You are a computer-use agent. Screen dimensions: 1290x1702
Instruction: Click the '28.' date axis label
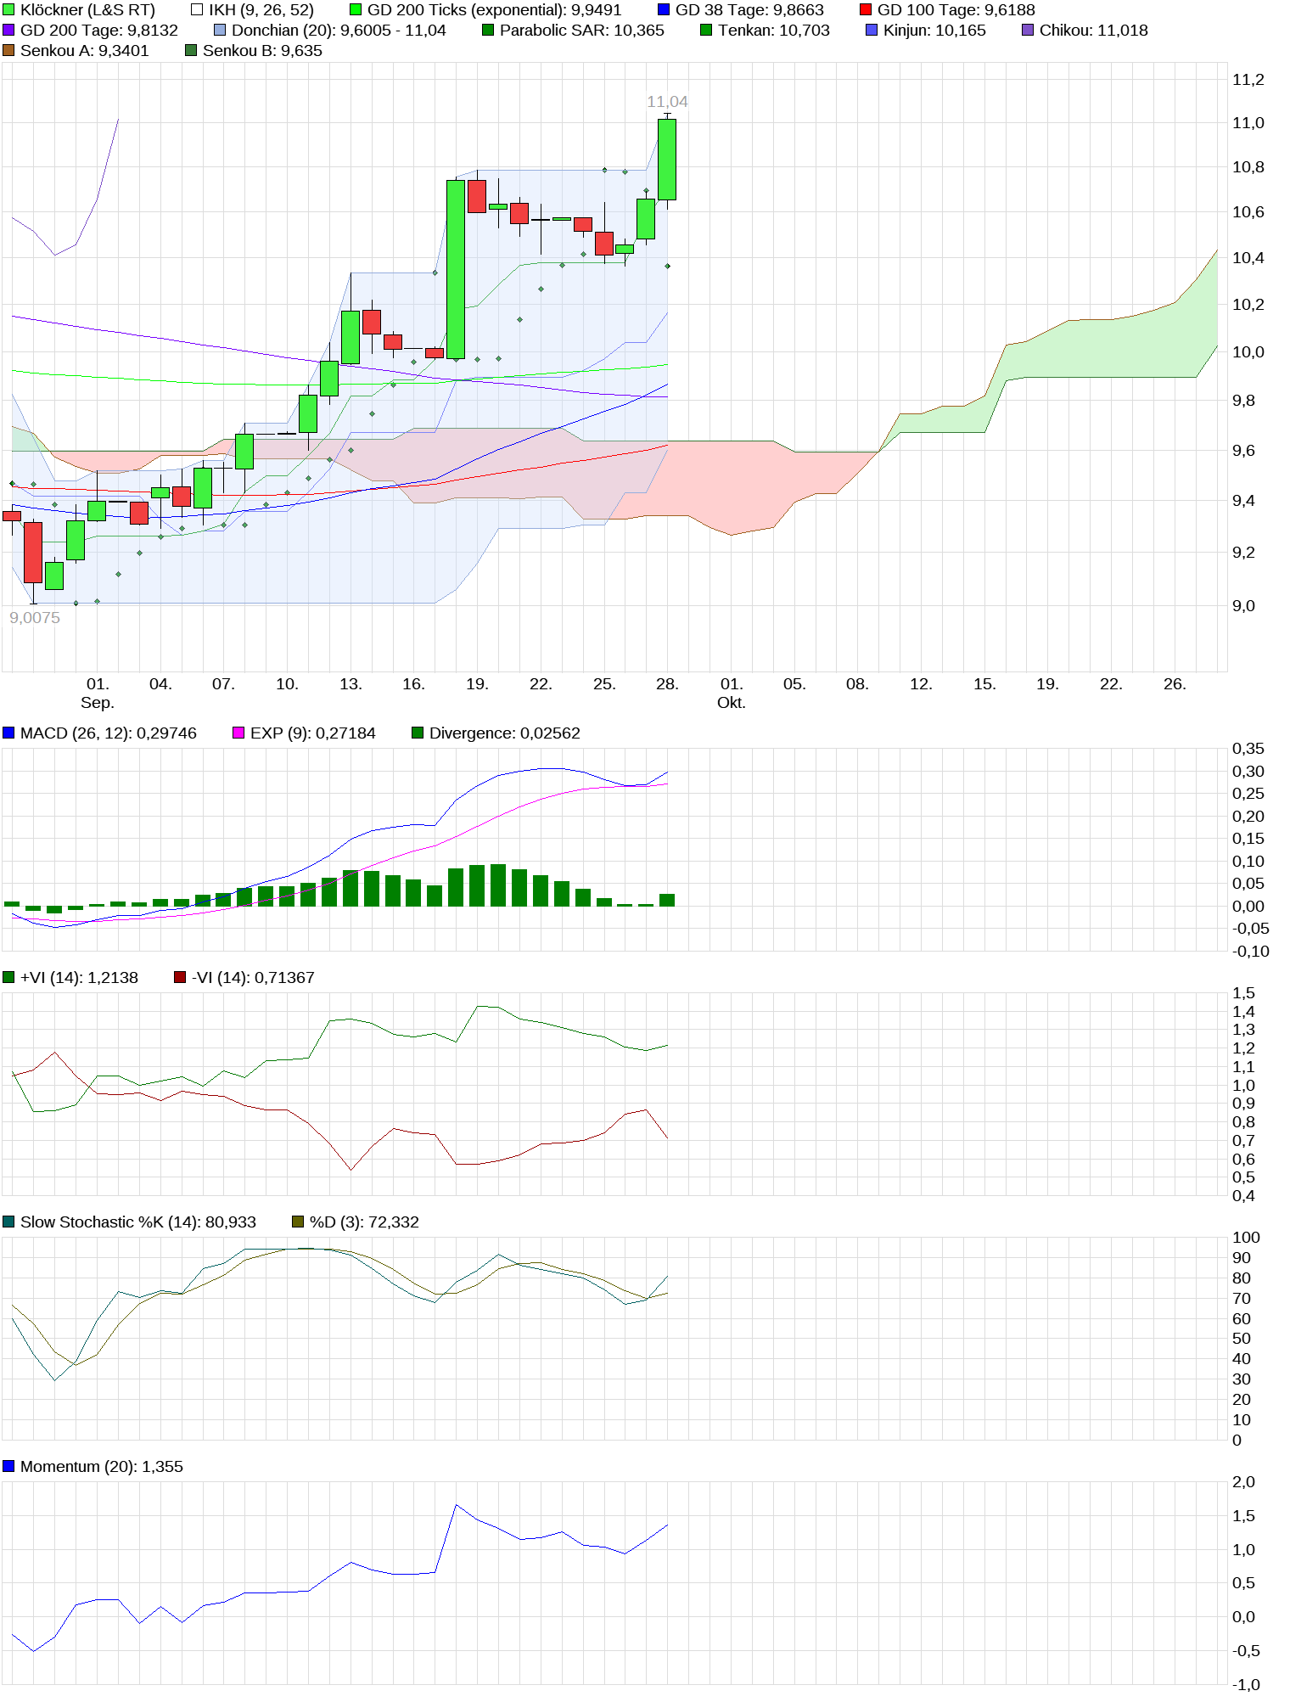pyautogui.click(x=667, y=684)
